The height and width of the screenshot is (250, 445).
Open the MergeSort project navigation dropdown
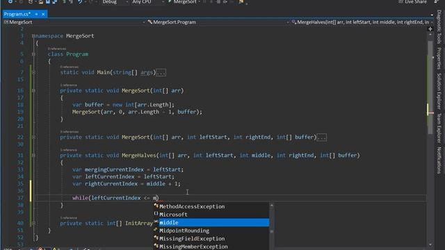pos(74,22)
